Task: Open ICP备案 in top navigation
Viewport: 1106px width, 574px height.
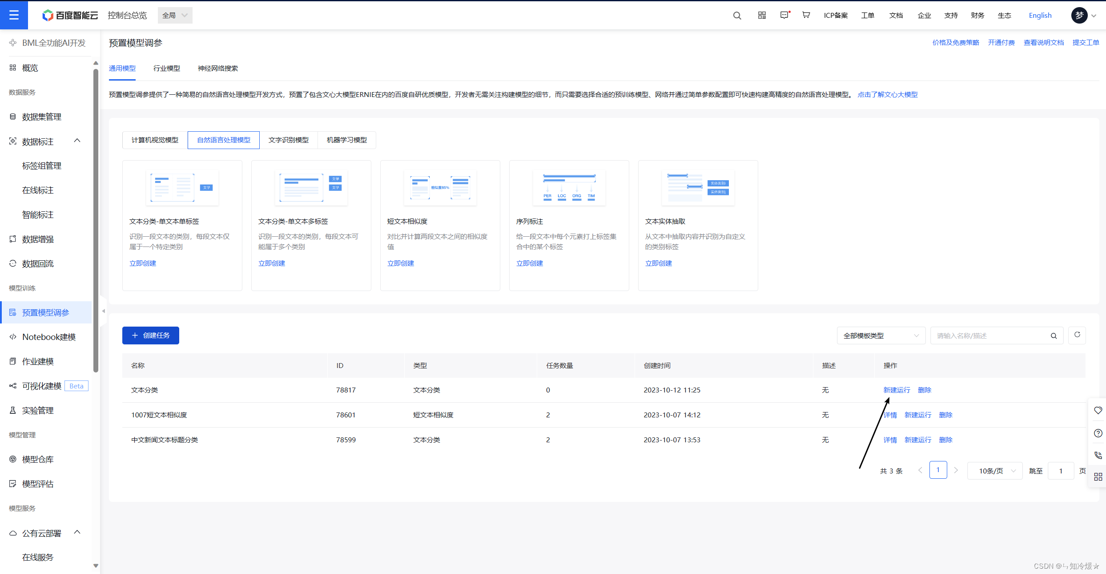Action: click(836, 15)
